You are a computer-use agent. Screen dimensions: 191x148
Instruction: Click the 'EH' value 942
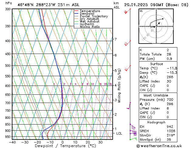click(170, 127)
